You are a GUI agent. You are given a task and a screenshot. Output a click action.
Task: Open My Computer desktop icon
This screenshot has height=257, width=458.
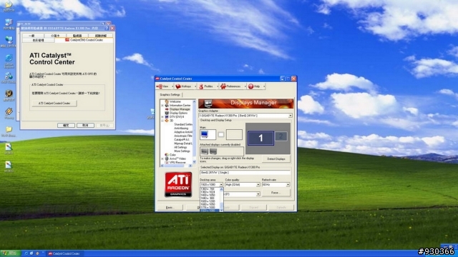tap(9, 24)
